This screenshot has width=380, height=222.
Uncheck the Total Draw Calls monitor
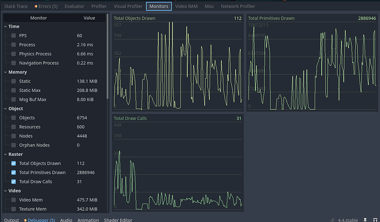[x=14, y=181]
